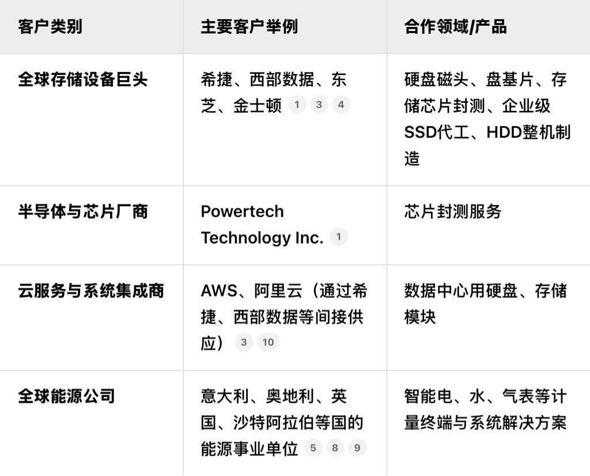Image resolution: width=590 pixels, height=476 pixels.
Task: Select the 云服务与系统集成商 row label
Action: [x=91, y=290]
